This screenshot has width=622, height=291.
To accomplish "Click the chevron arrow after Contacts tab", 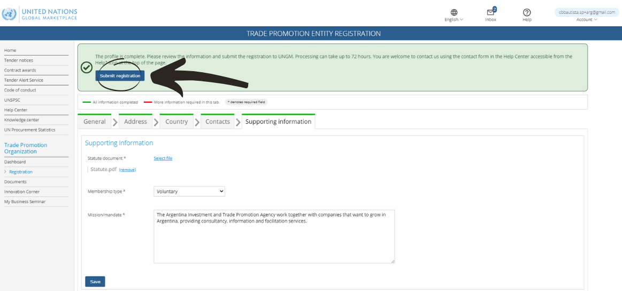I will point(238,122).
